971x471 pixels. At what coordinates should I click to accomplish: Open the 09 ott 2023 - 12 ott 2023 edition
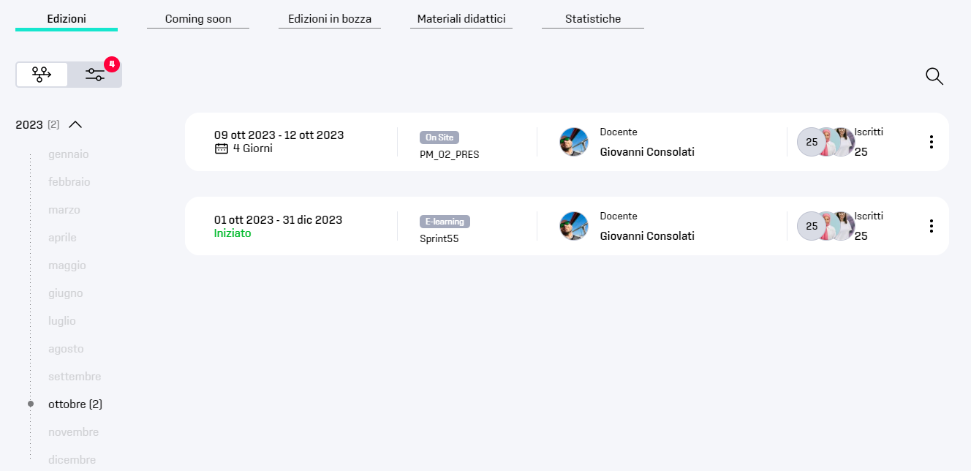coord(567,142)
